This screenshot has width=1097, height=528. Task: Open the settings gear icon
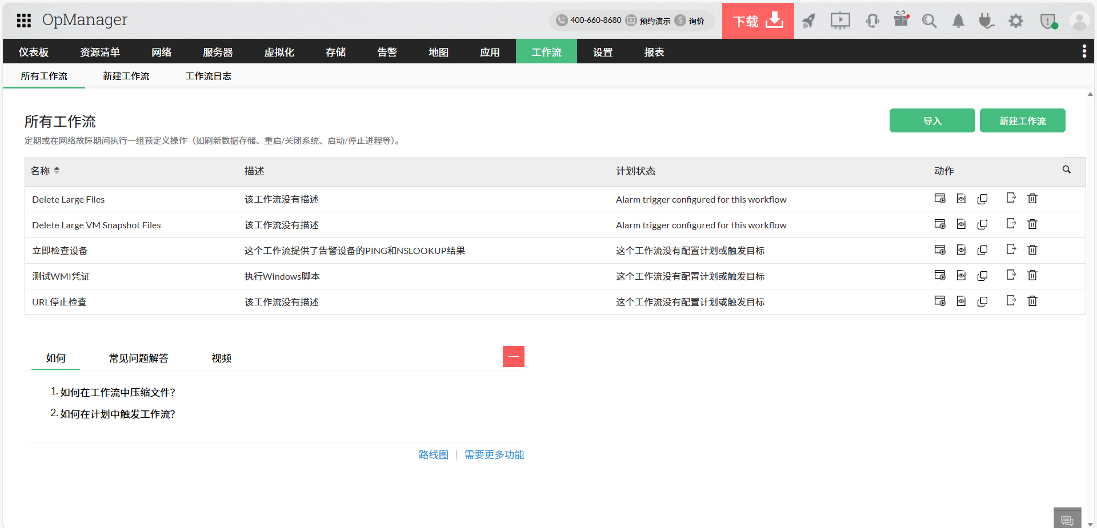point(1016,21)
